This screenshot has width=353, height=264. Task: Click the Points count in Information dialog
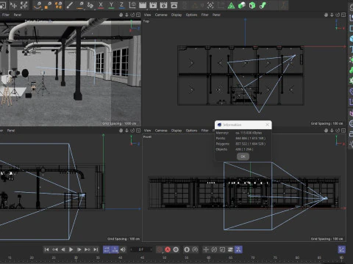(250, 139)
